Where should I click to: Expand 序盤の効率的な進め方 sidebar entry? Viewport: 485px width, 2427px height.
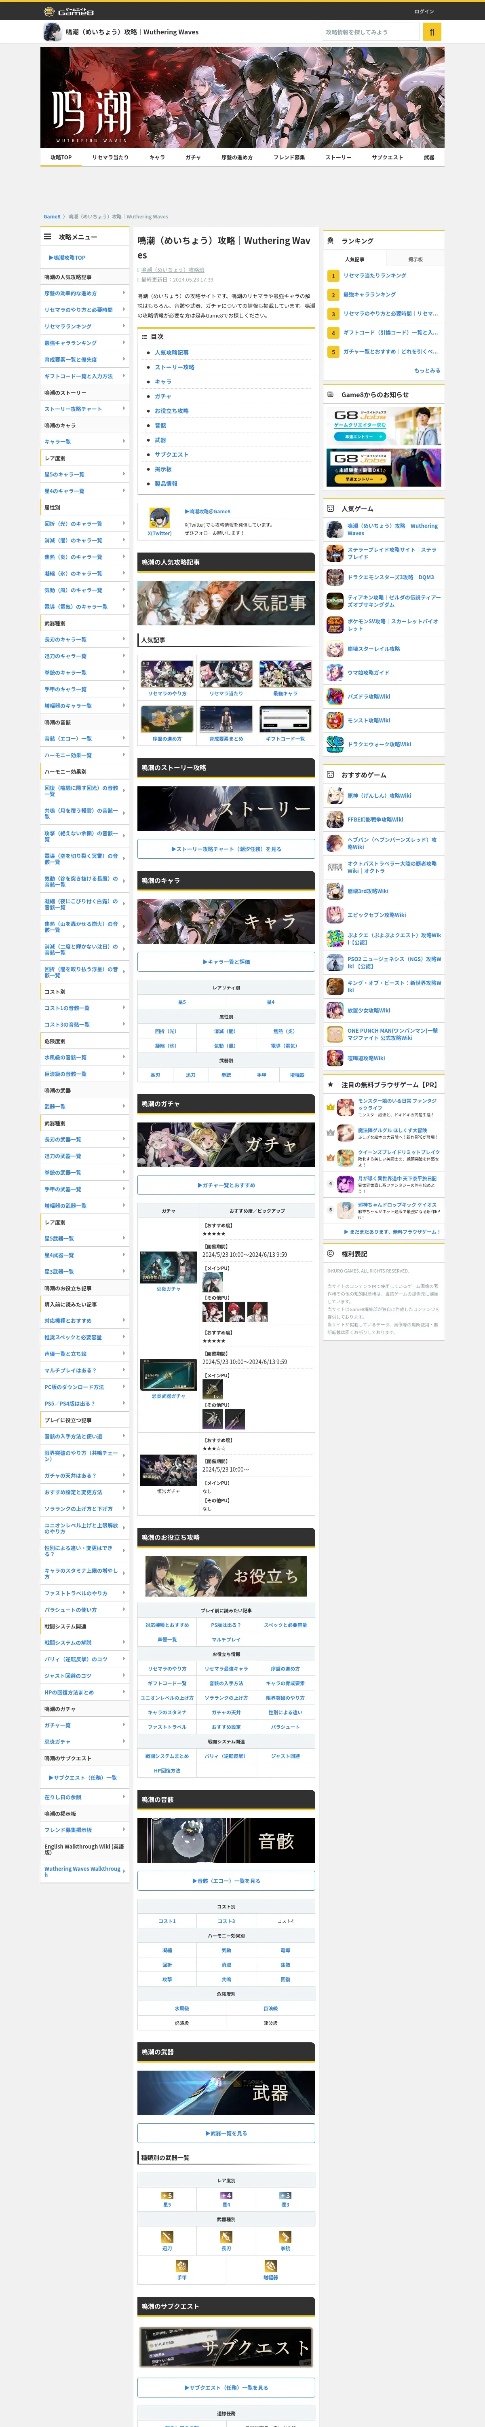[x=85, y=293]
